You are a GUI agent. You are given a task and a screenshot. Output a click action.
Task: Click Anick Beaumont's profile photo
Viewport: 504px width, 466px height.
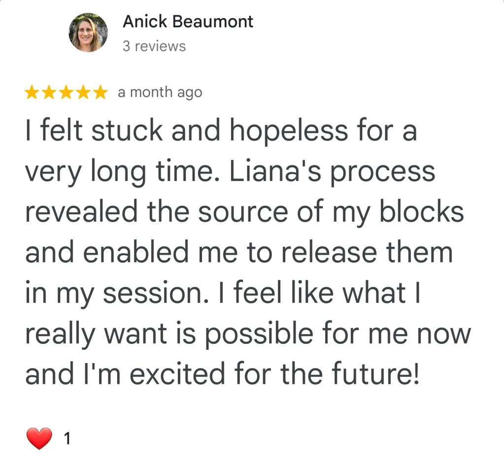pyautogui.click(x=88, y=33)
